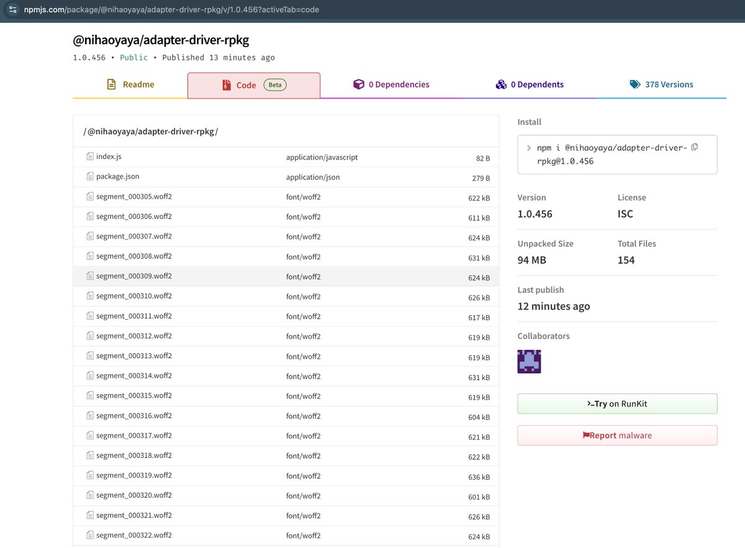Image resolution: width=745 pixels, height=548 pixels.
Task: Click file icon beside segment_000318.woff2
Action: pos(90,455)
